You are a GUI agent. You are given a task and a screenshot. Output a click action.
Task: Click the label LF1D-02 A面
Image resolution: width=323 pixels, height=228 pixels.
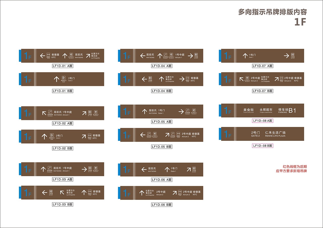(x=63, y=123)
